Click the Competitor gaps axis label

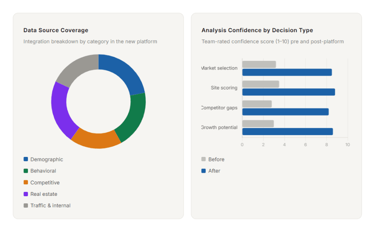pyautogui.click(x=219, y=108)
